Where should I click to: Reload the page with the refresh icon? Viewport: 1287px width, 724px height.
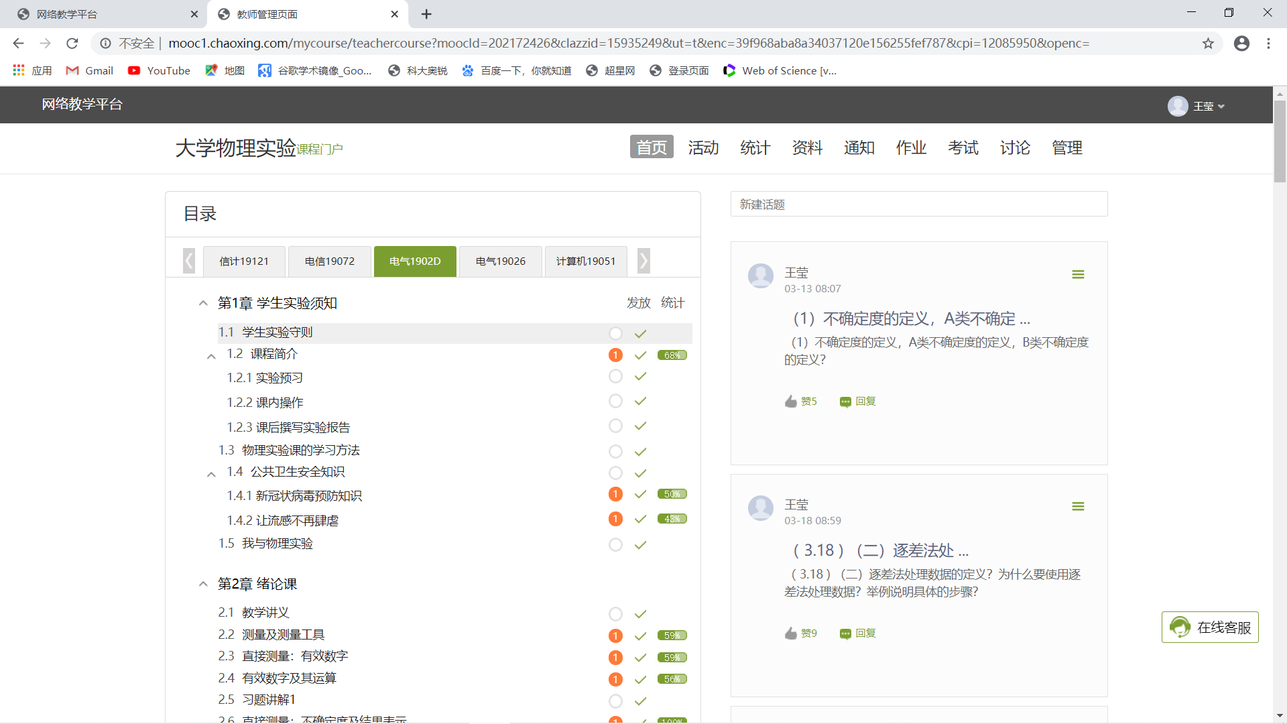click(x=72, y=44)
